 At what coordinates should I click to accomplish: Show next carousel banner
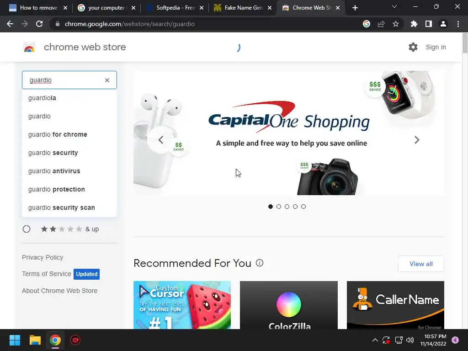click(417, 140)
